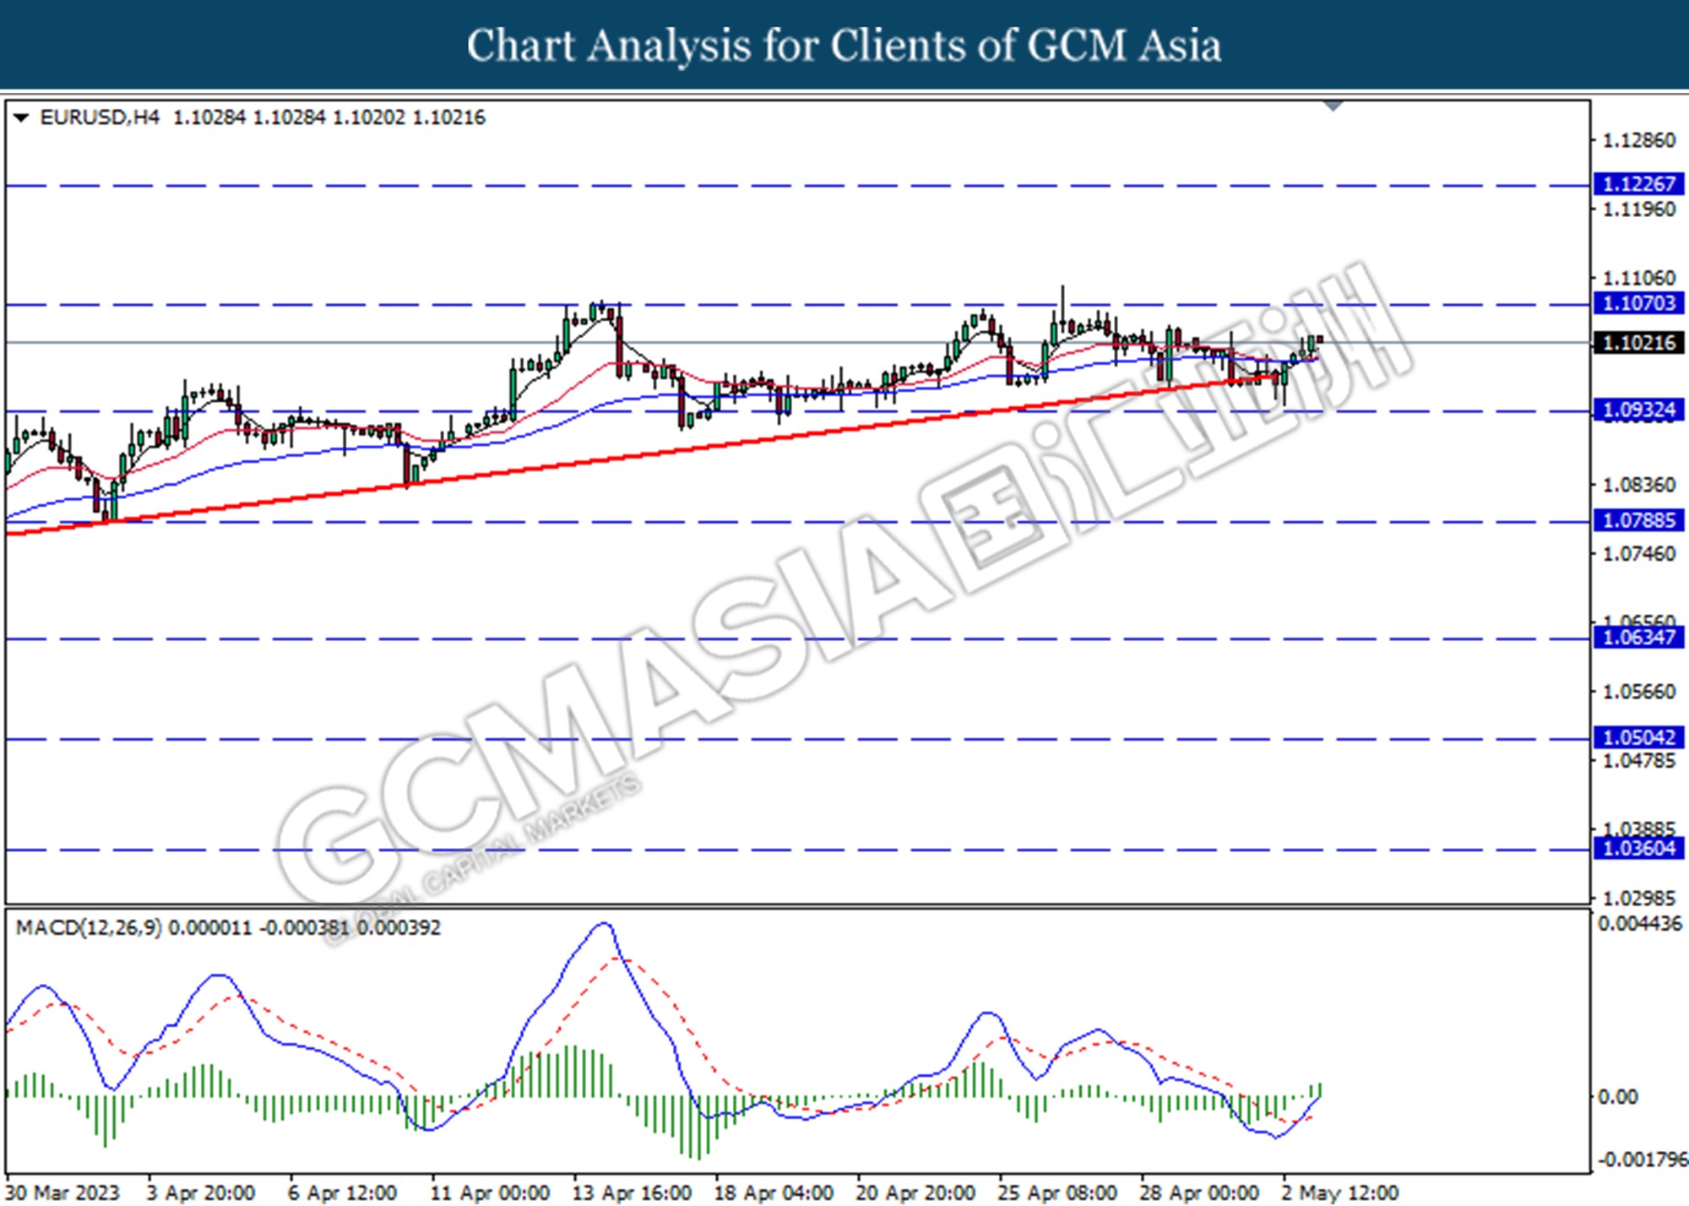1689x1206 pixels.
Task: Select the 1.07885 price level label
Action: click(x=1638, y=520)
